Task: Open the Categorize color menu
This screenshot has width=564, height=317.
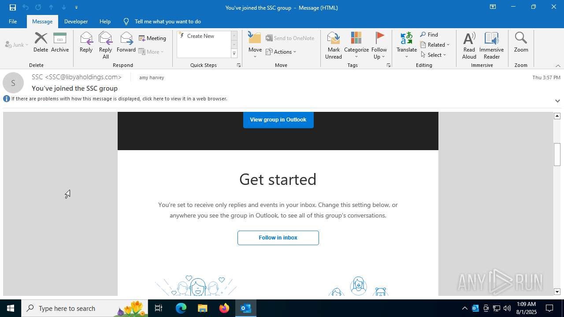Action: [356, 45]
